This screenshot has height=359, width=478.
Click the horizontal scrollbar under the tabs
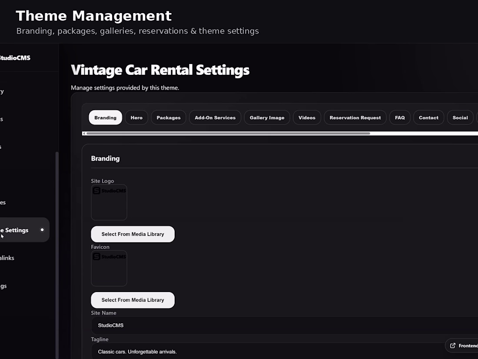(x=228, y=134)
